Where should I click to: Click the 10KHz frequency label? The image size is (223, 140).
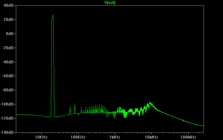click(41, 137)
